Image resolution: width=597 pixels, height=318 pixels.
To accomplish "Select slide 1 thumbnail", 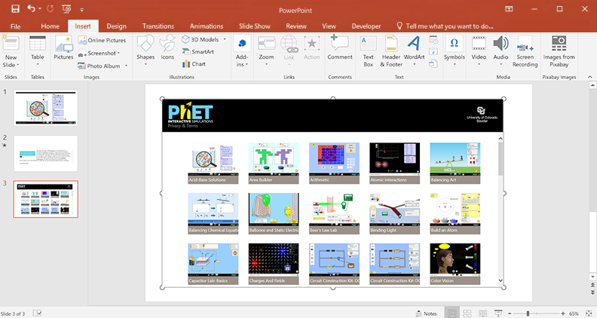I will (46, 108).
